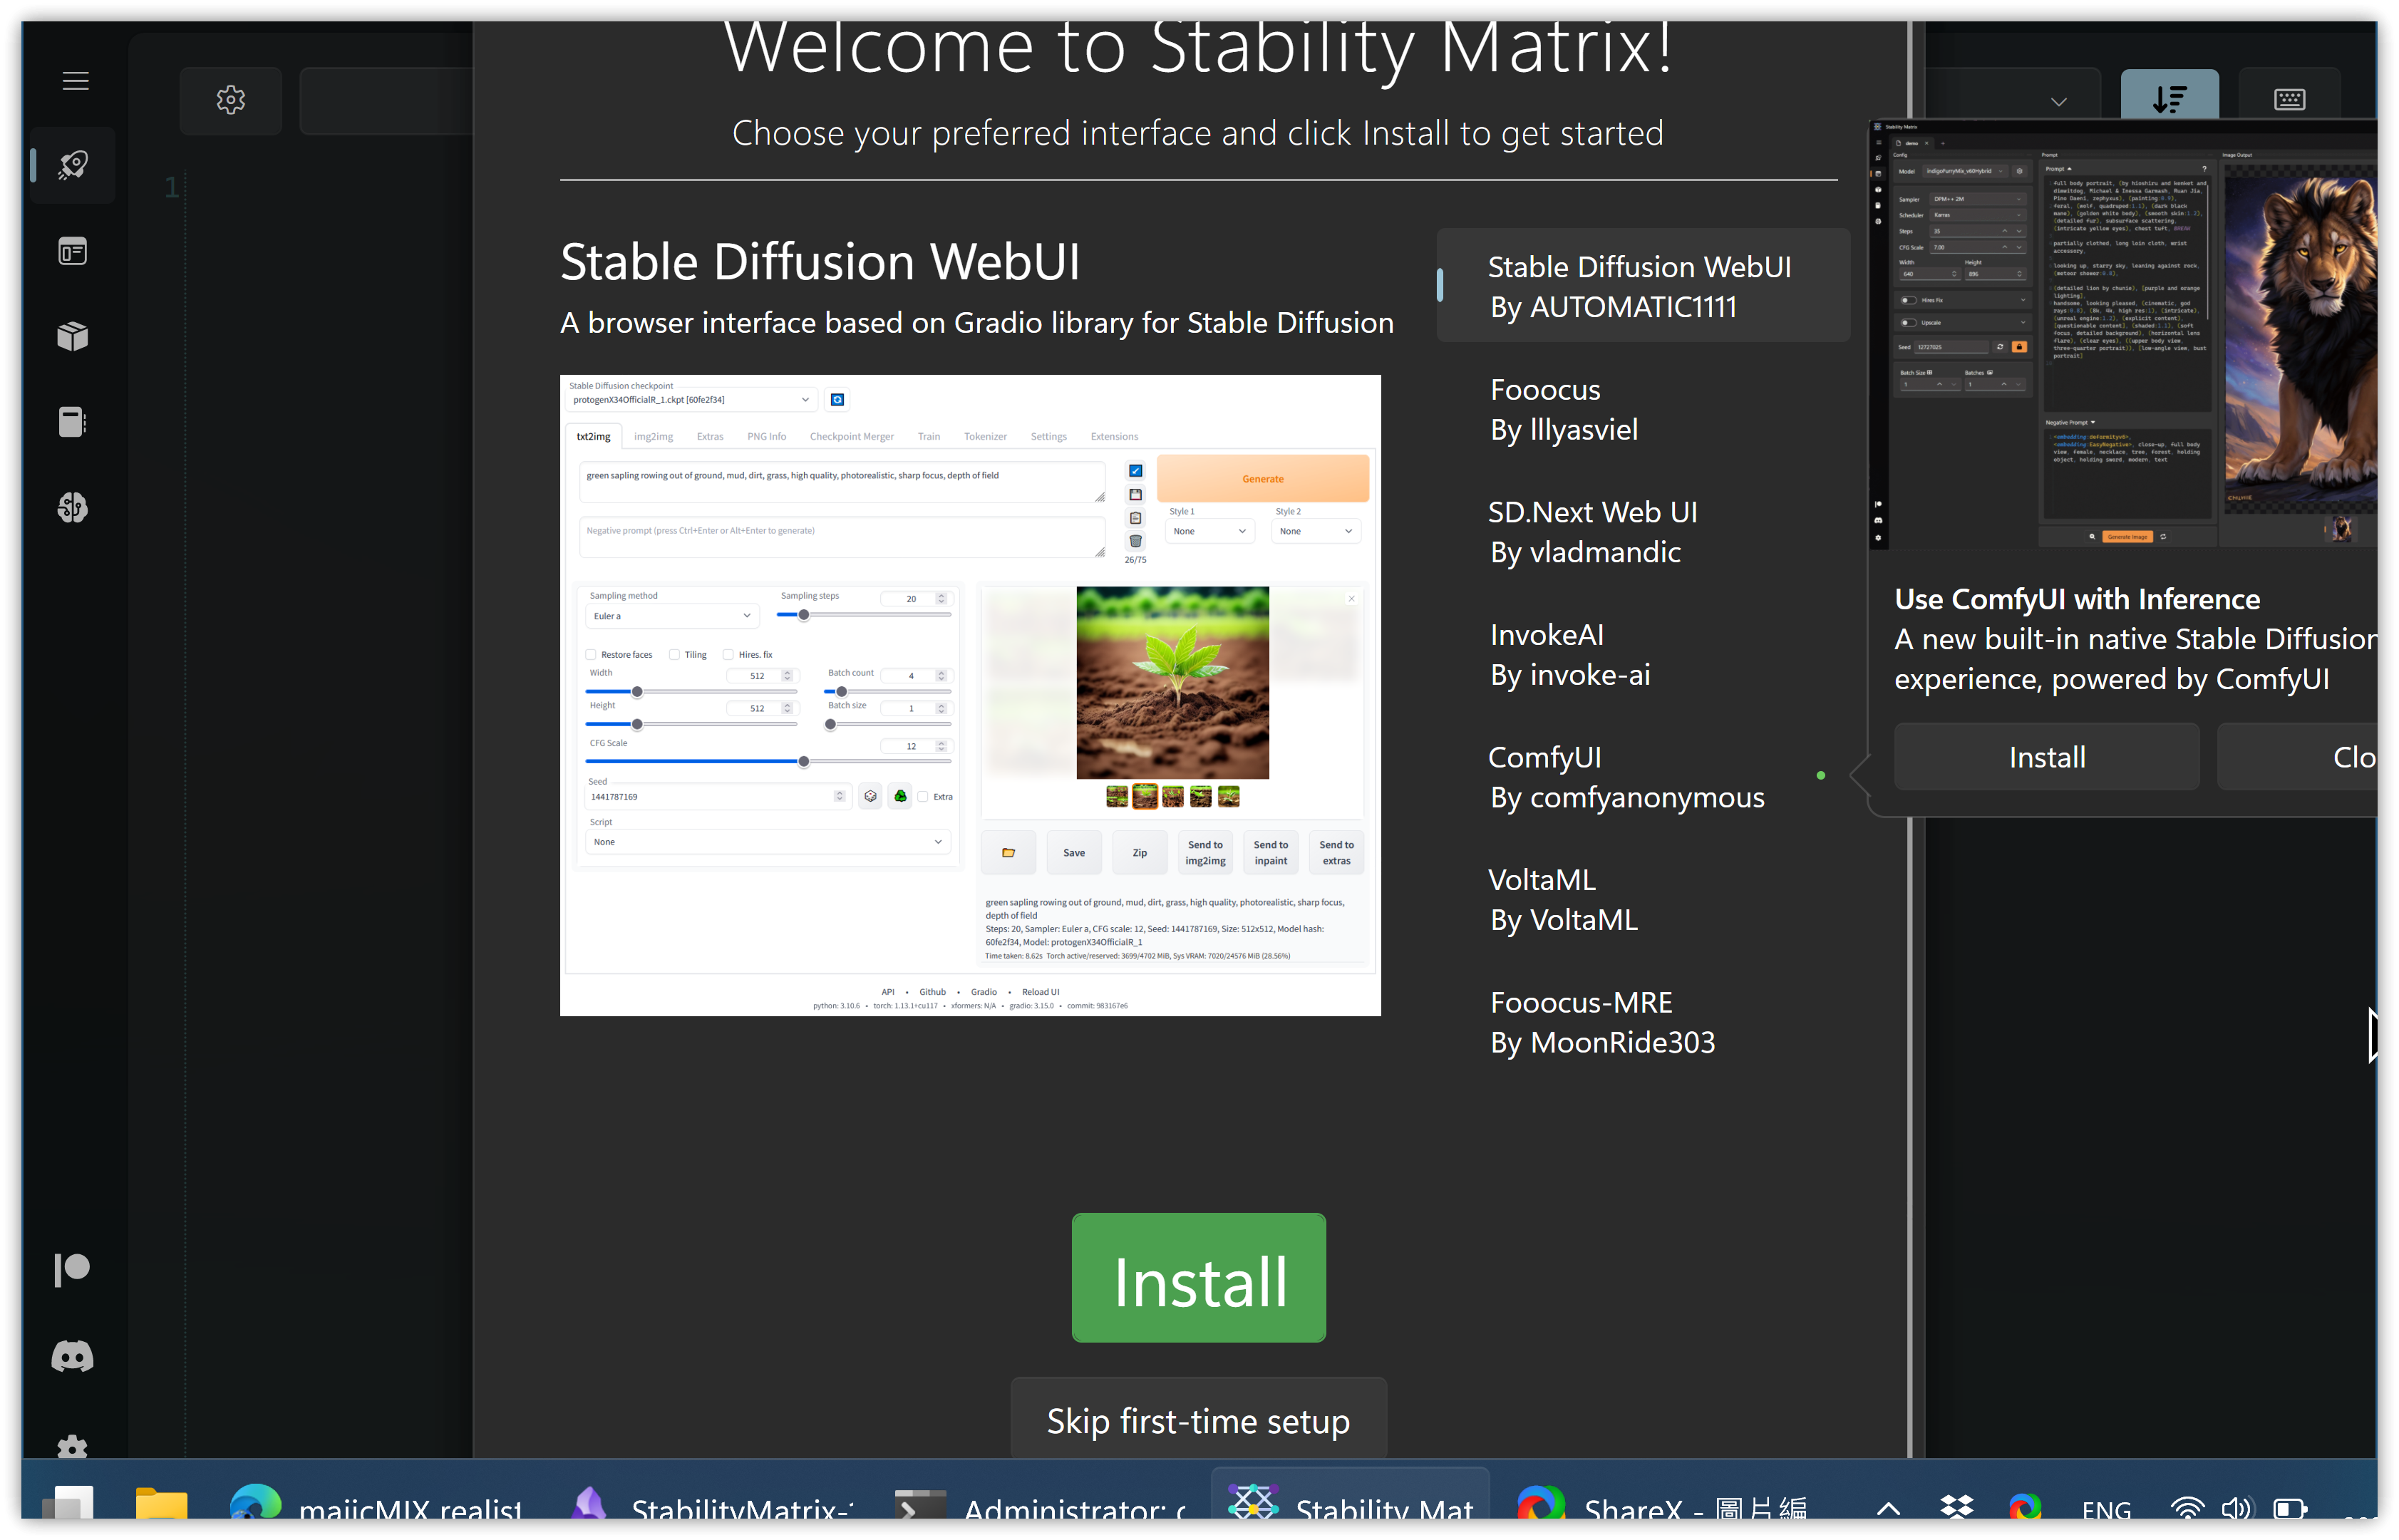The height and width of the screenshot is (1540, 2399).
Task: Choose InvokeAI by invoke-ai interface
Action: [x=1569, y=654]
